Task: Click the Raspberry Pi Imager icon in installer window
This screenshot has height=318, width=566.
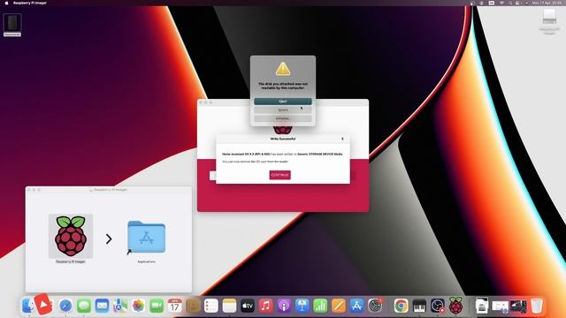Action: 71,236
